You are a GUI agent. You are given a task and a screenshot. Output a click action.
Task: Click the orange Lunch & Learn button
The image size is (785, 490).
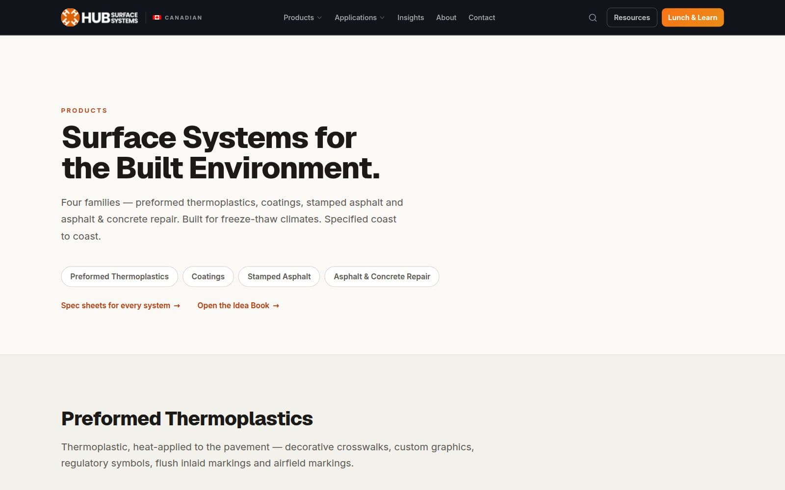point(692,18)
